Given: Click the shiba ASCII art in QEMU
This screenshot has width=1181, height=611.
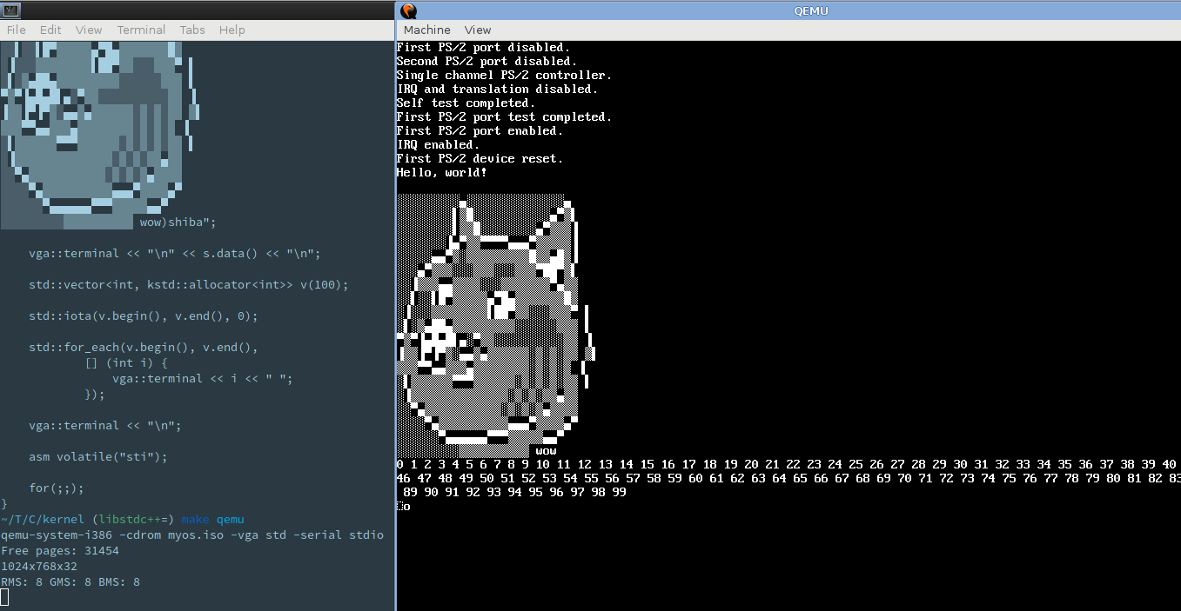Looking at the screenshot, I should tap(496, 326).
